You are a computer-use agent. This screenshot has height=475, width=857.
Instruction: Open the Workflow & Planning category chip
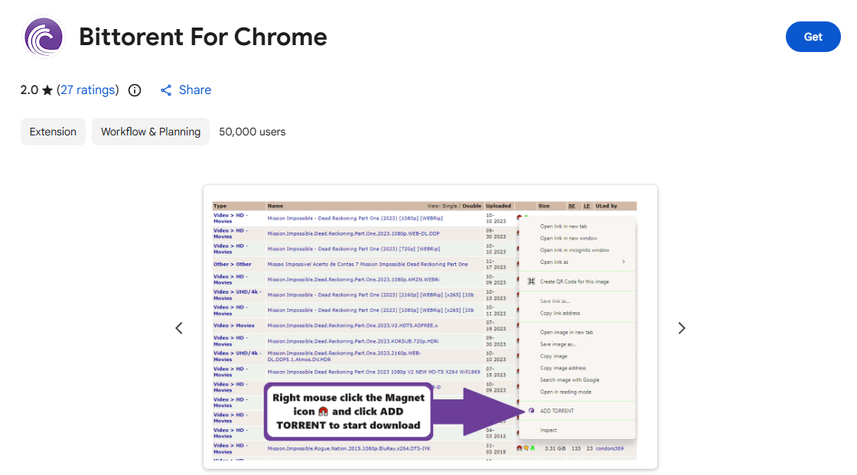tap(151, 132)
